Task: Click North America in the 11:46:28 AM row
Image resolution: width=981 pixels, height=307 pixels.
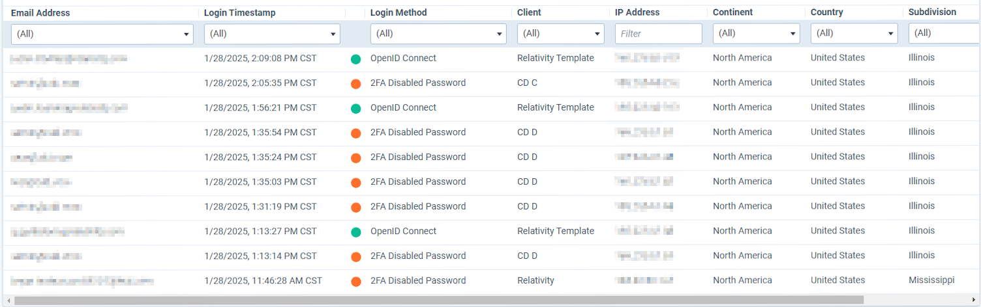Action: click(x=742, y=280)
